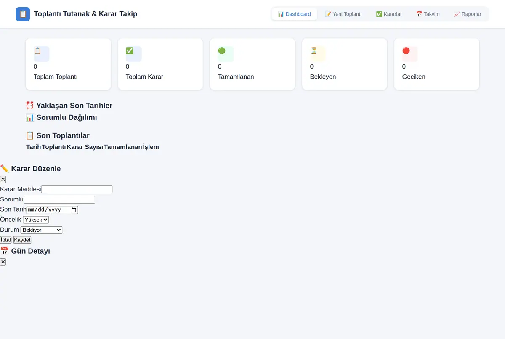Select the Yaklaşan Son Tarihler heading
The width and height of the screenshot is (505, 339).
69,106
